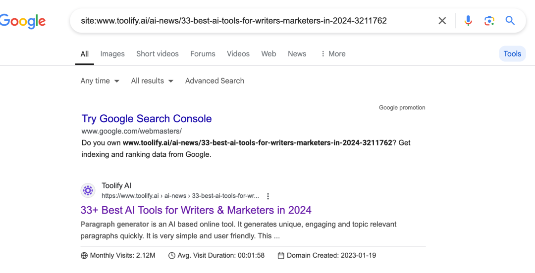Switch to Images tab
Image resolution: width=535 pixels, height=273 pixels.
tap(112, 54)
